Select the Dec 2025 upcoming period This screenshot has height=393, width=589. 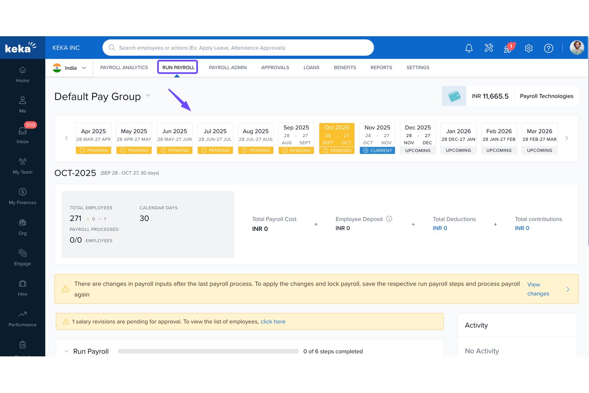tap(418, 139)
